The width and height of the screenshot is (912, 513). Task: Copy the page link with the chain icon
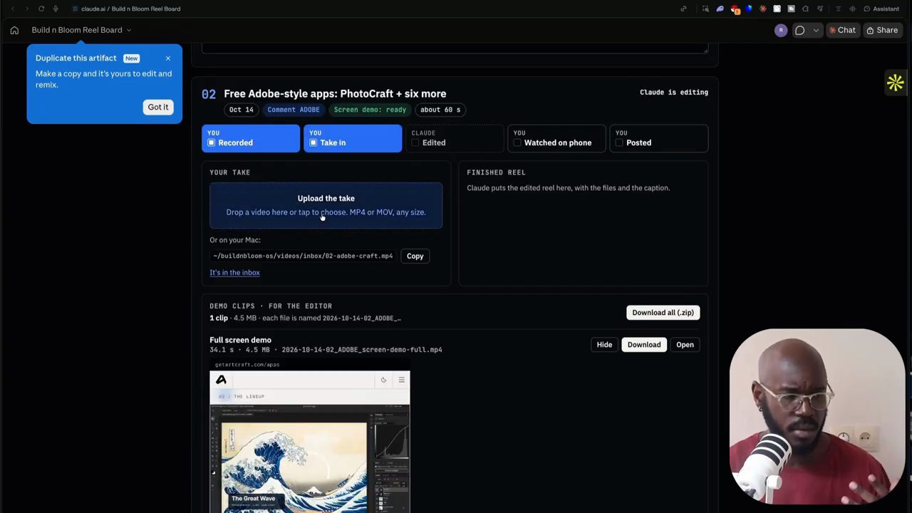click(x=683, y=9)
